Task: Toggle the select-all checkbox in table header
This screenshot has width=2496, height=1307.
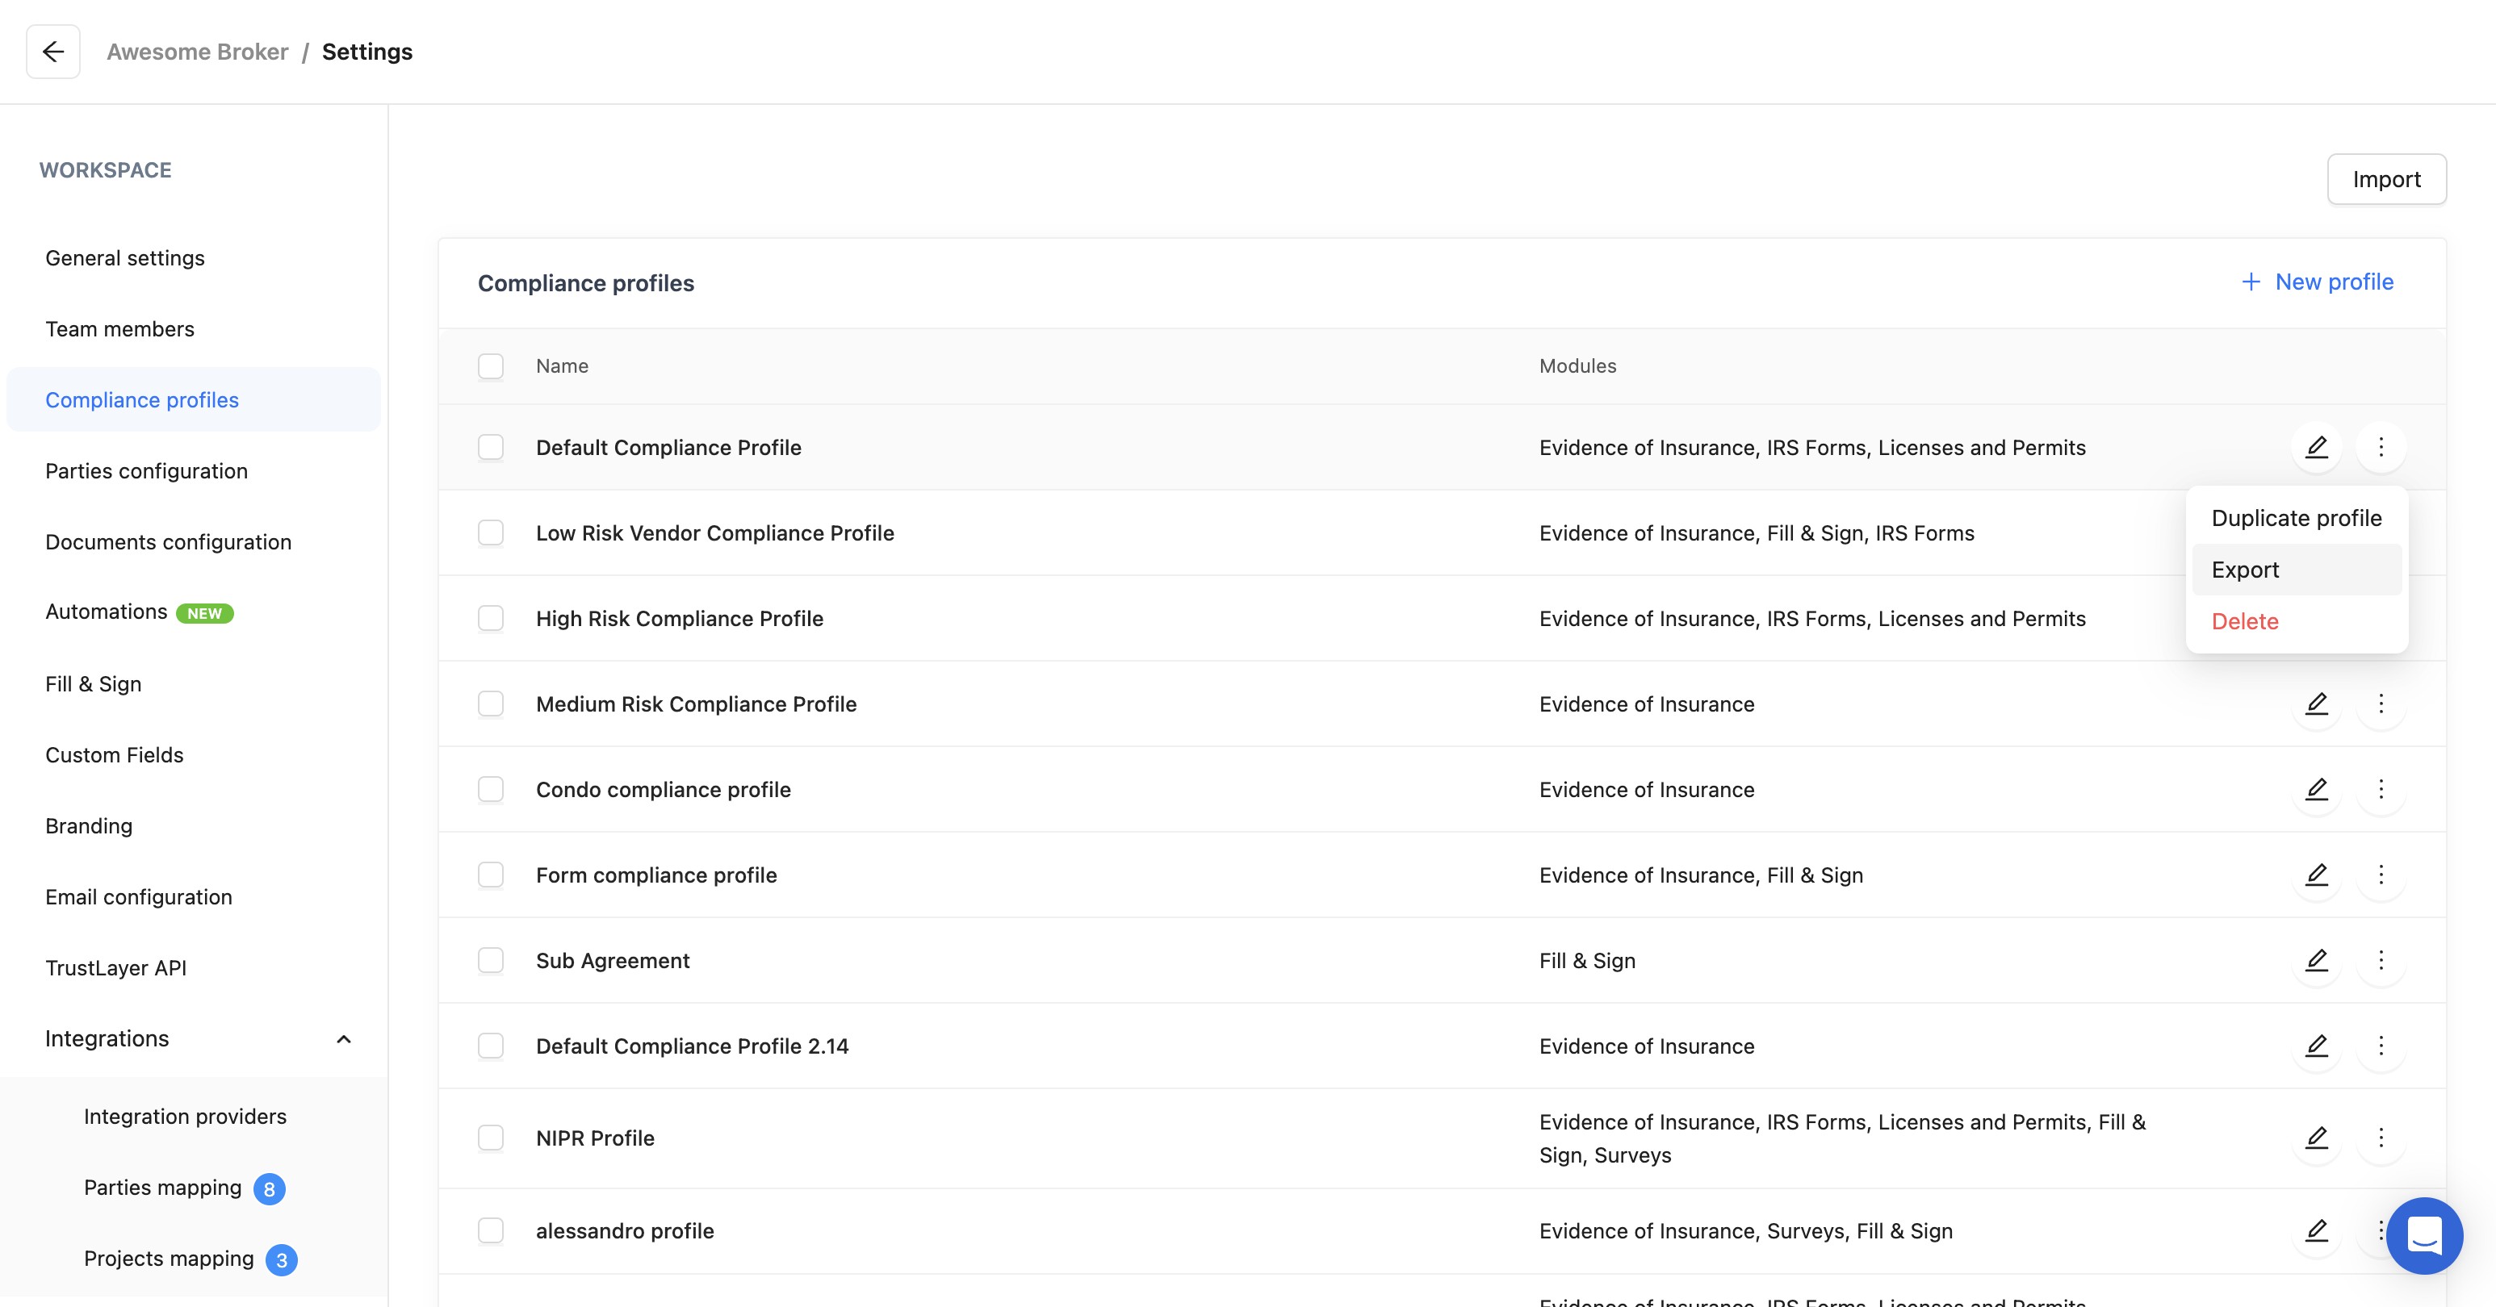Action: [490, 366]
